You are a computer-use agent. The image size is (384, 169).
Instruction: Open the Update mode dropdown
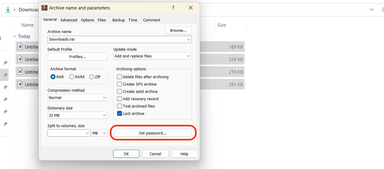(152, 56)
